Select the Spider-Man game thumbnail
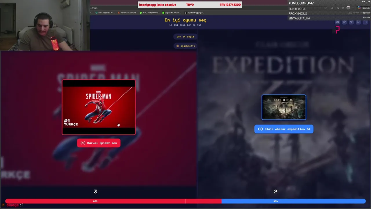371x209 pixels. pyautogui.click(x=99, y=107)
